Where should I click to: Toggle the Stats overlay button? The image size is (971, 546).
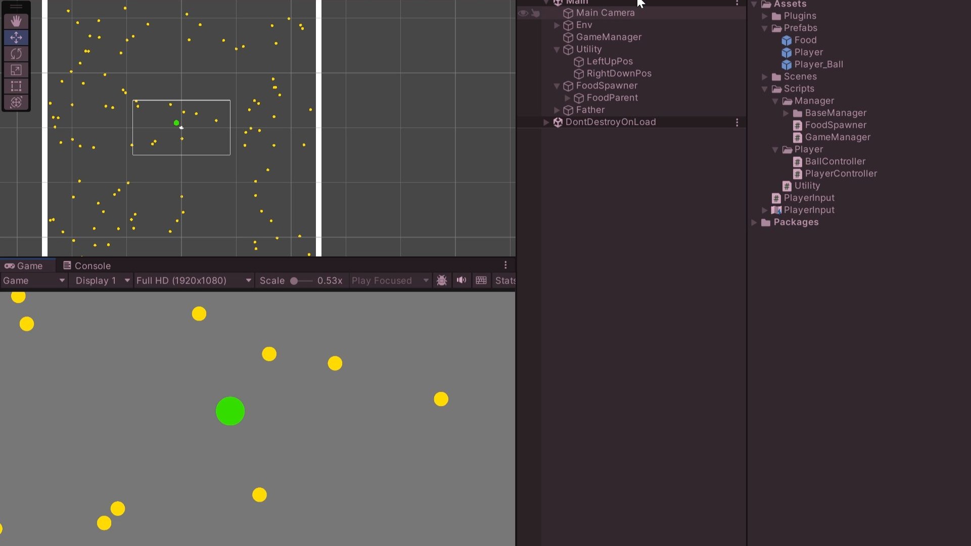click(505, 281)
